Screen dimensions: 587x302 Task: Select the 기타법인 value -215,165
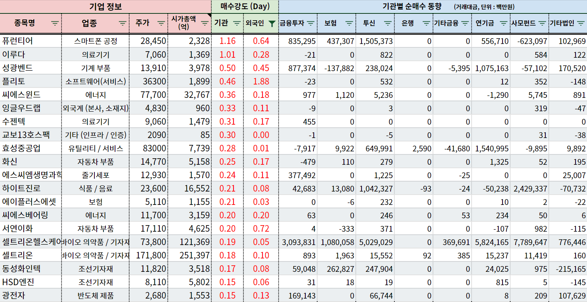point(568,268)
